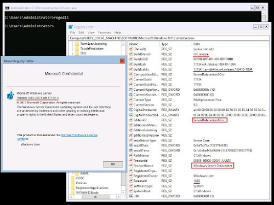Select the CurrentBuildNumber value name
Viewport: 274px width, 205px height.
[x=146, y=85]
